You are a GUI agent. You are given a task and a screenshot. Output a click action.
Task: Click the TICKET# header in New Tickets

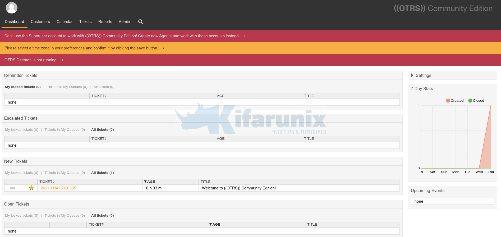click(x=47, y=182)
